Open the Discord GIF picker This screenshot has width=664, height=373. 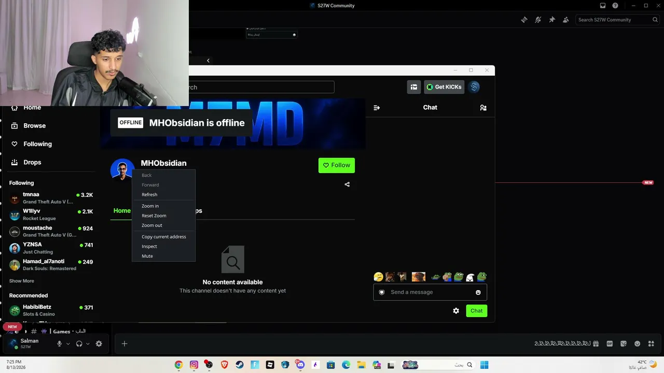coord(610,343)
